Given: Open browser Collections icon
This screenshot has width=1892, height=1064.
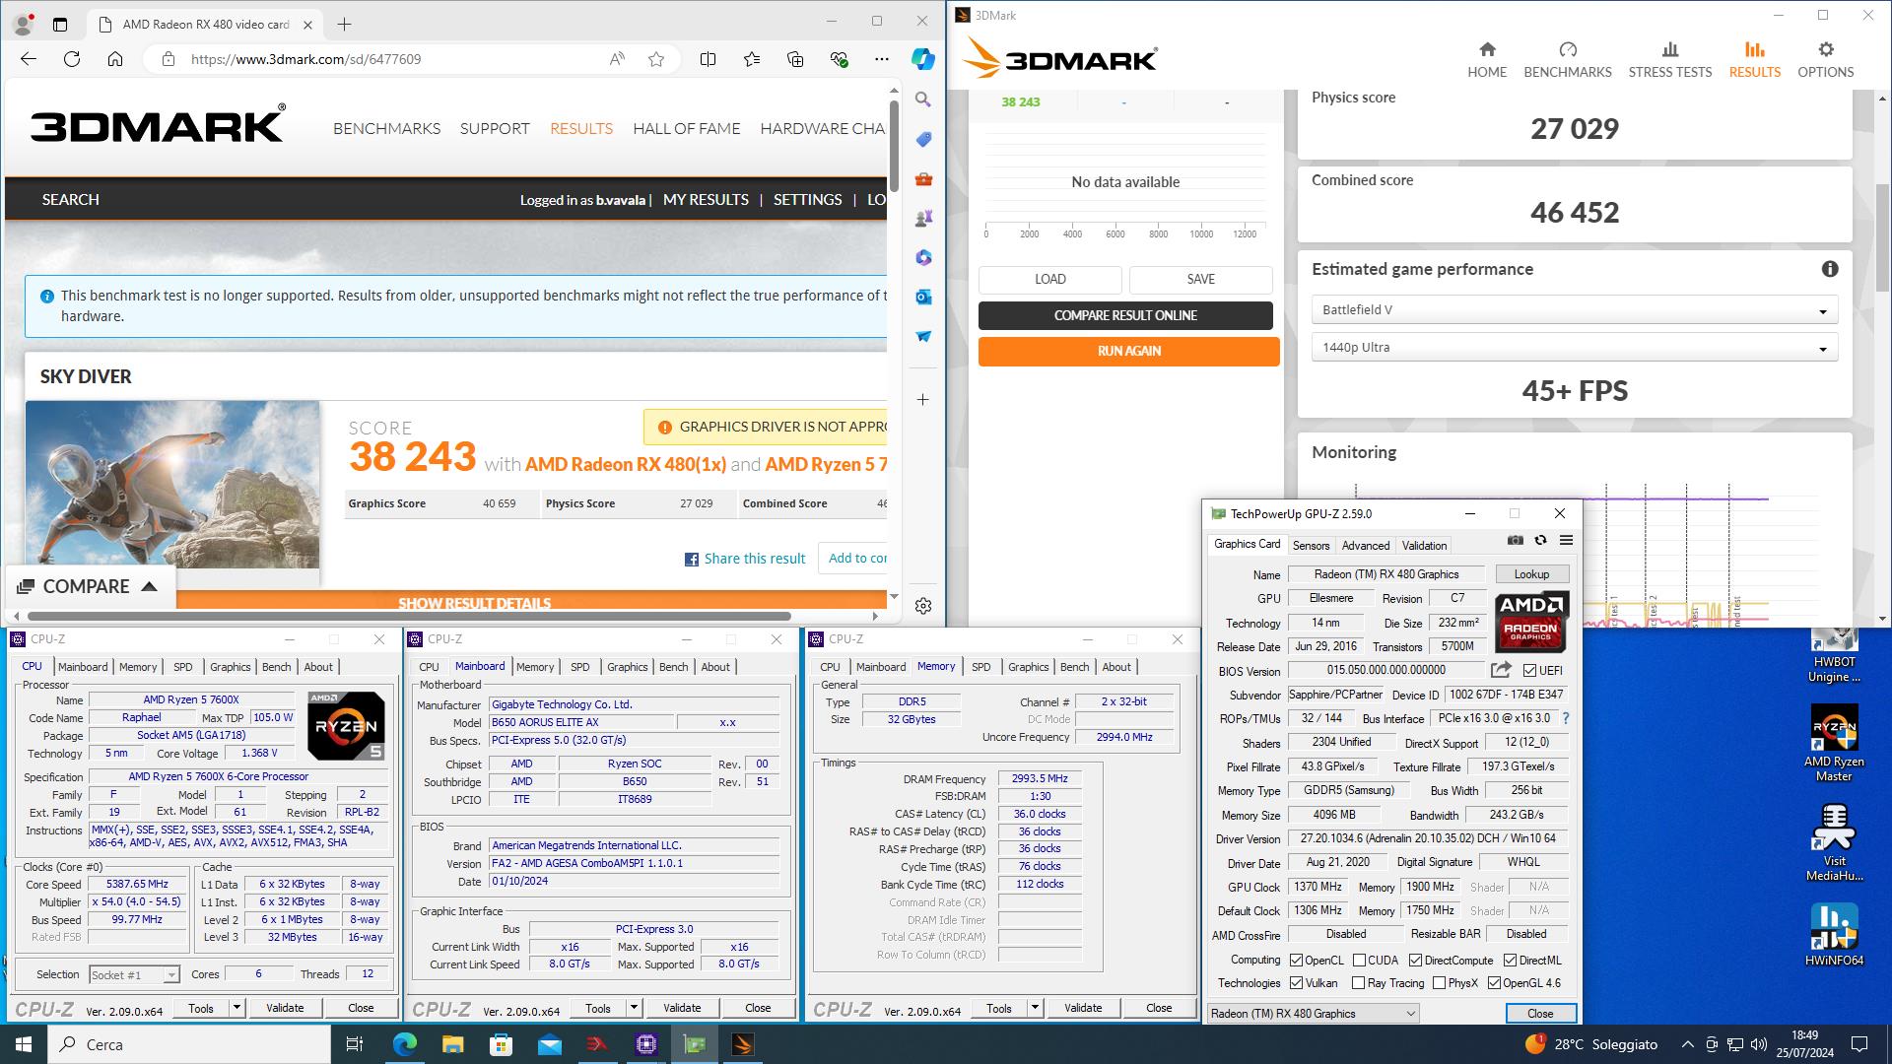Looking at the screenshot, I should click(795, 59).
